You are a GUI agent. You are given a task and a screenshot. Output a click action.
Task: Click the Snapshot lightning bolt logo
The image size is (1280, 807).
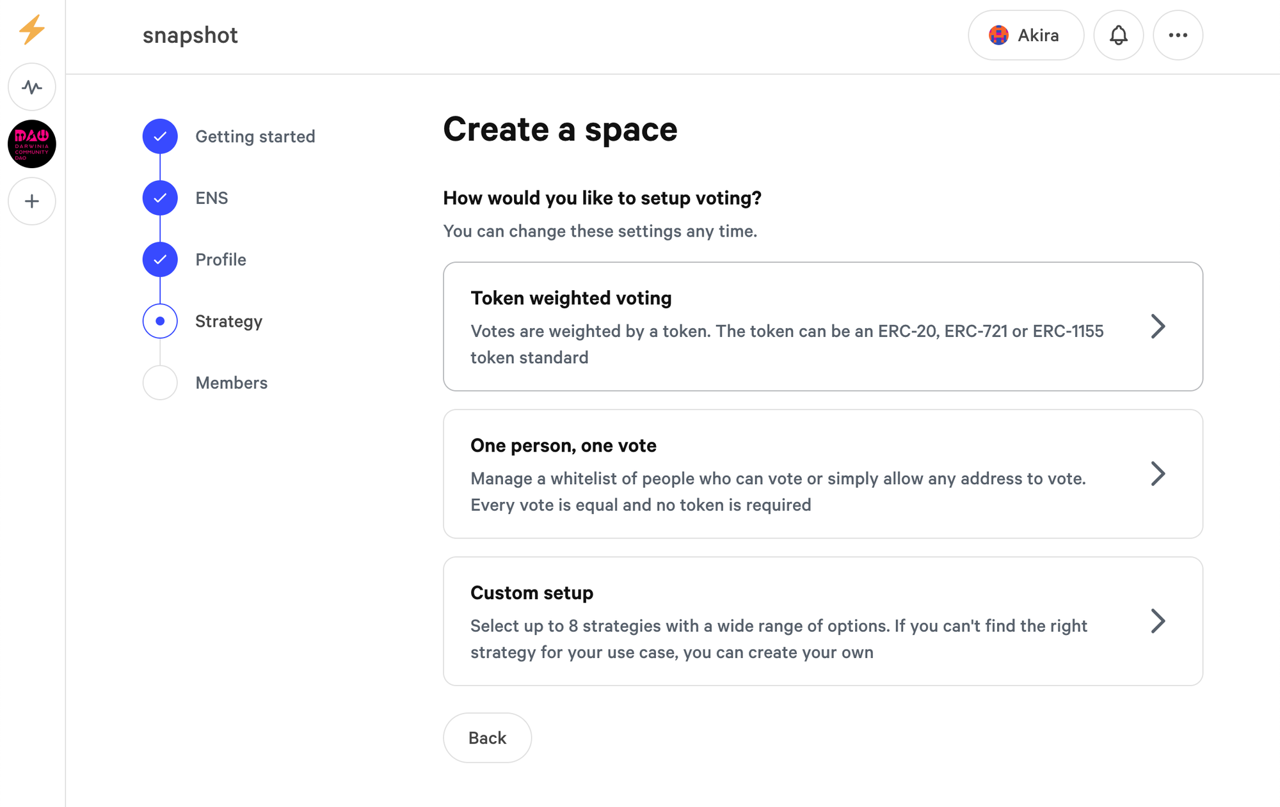[31, 29]
